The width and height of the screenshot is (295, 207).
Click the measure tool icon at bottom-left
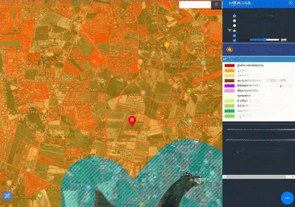[x=7, y=195]
